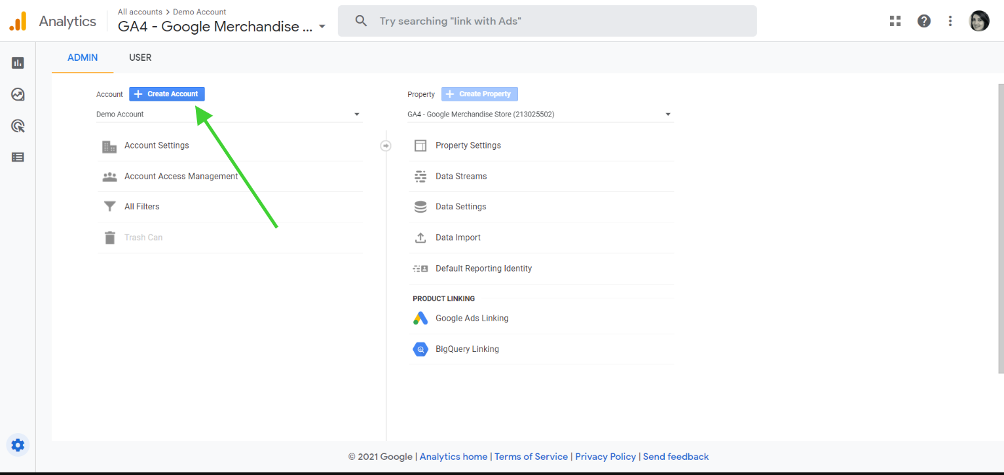The image size is (1004, 475).
Task: Click the Admin gear icon
Action: pyautogui.click(x=18, y=445)
